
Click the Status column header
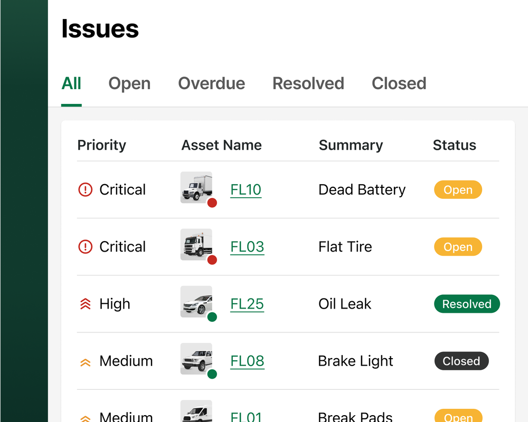pyautogui.click(x=454, y=146)
